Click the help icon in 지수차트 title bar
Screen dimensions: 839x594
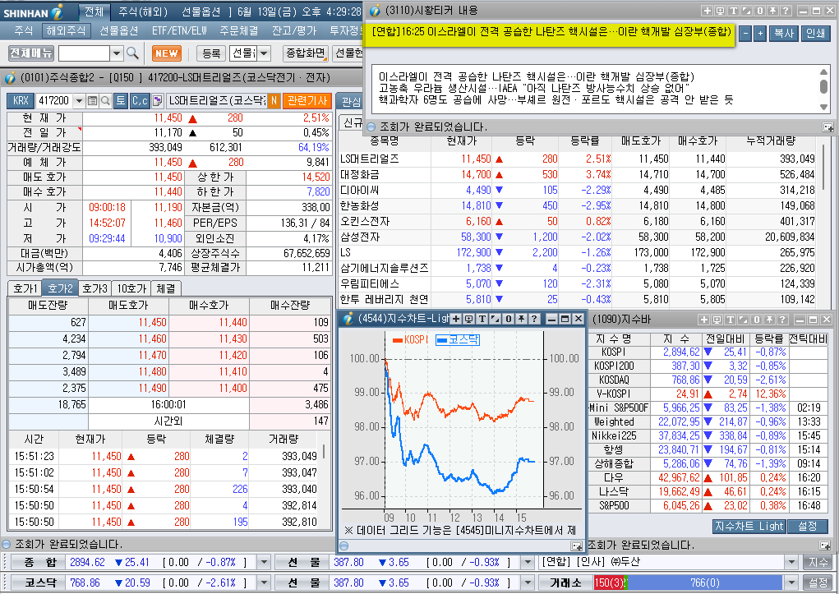click(x=534, y=319)
